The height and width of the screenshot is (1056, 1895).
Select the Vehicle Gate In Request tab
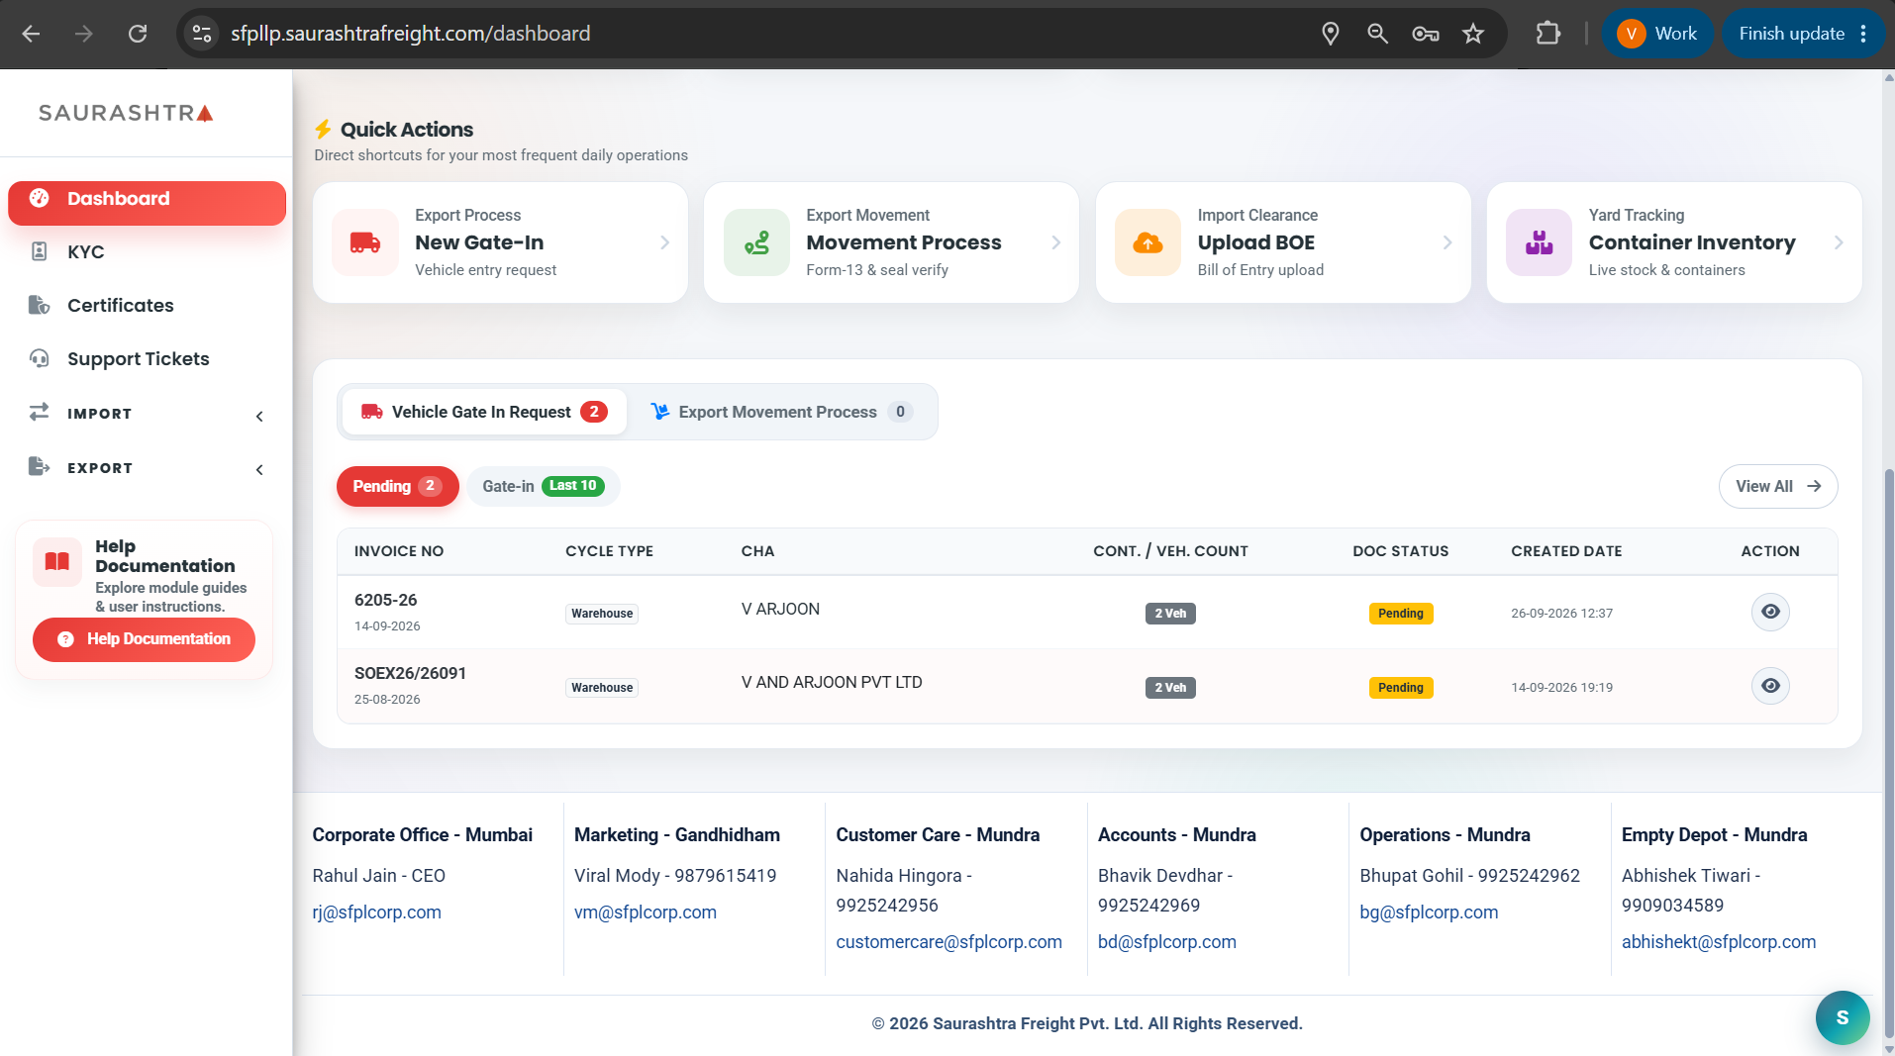point(484,412)
